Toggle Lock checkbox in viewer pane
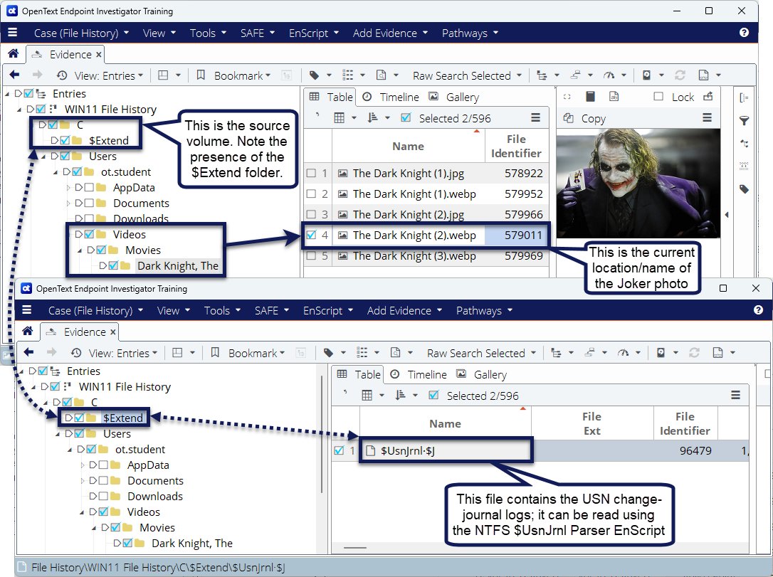The width and height of the screenshot is (773, 577). 658,97
